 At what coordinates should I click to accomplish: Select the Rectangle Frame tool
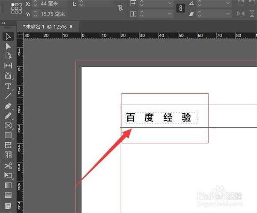pyautogui.click(x=8, y=125)
